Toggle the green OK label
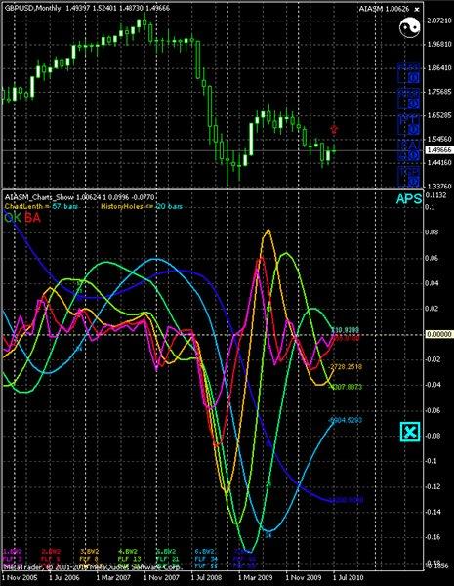 pos(13,218)
